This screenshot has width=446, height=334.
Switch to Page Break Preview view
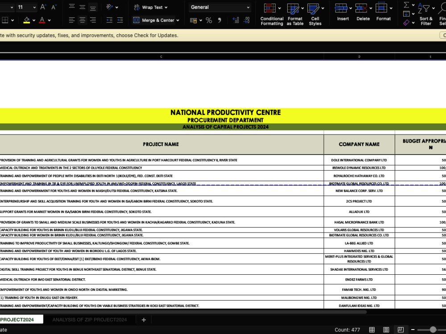pos(401,330)
